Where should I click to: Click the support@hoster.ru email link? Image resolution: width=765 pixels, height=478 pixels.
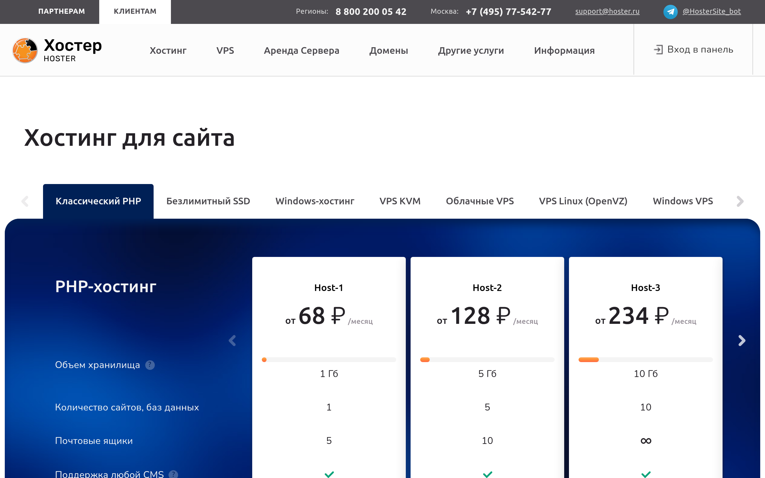tap(607, 11)
